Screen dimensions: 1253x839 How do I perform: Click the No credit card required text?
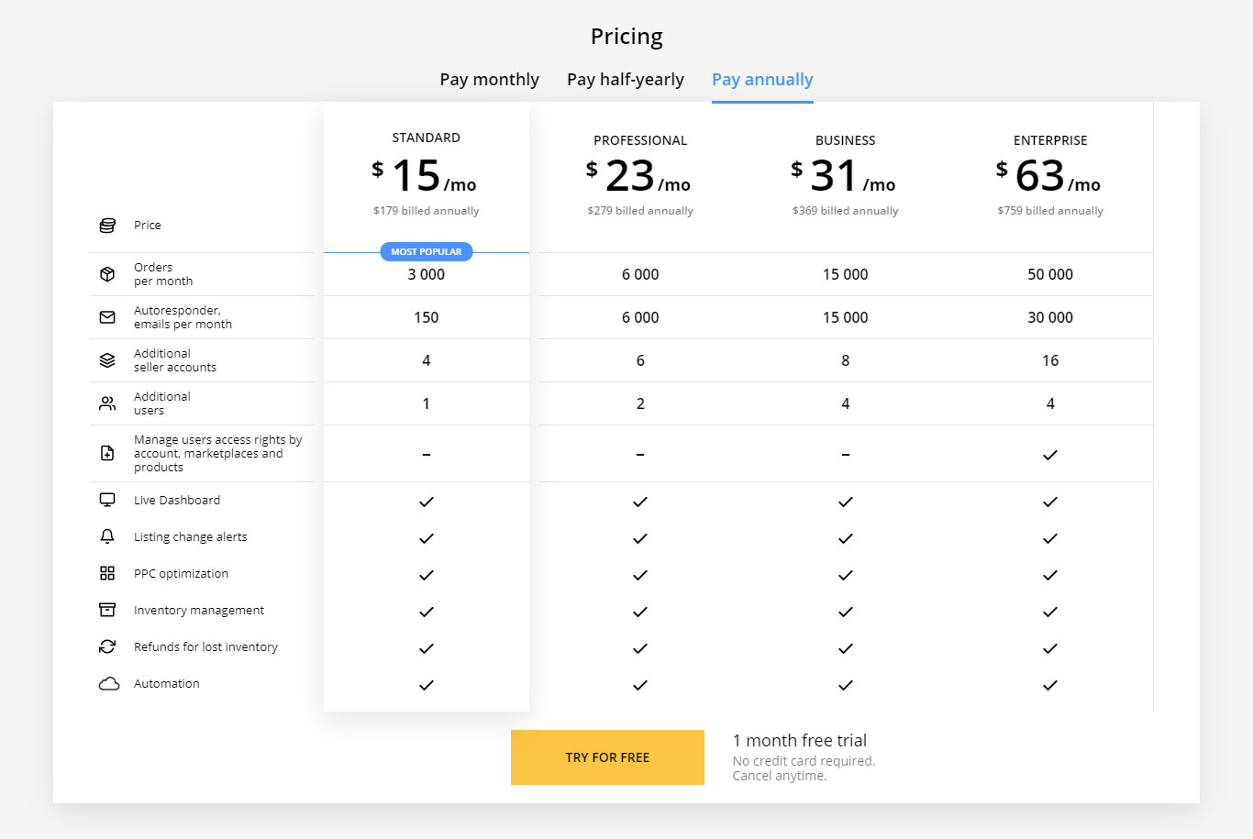804,761
